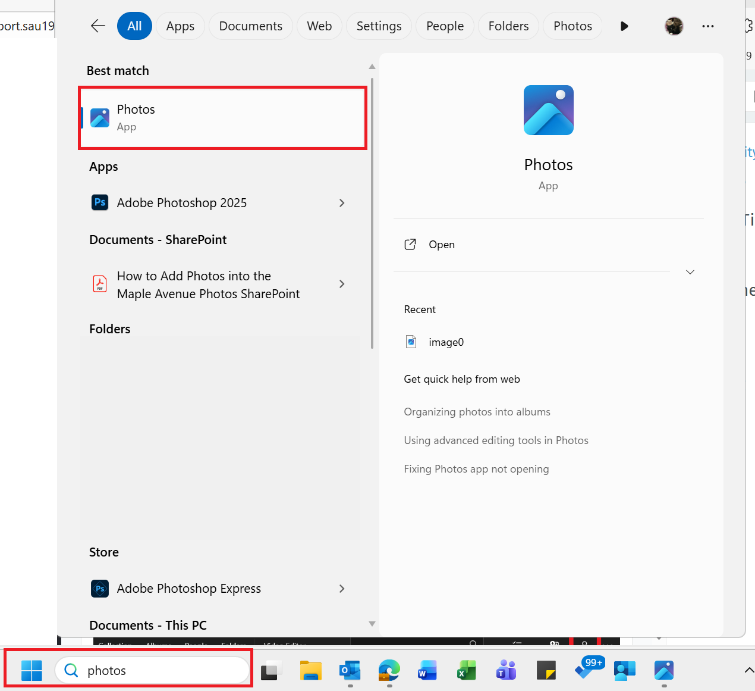Screen dimensions: 755x691
Task: Launch Outlook from the taskbar
Action: [x=350, y=671]
